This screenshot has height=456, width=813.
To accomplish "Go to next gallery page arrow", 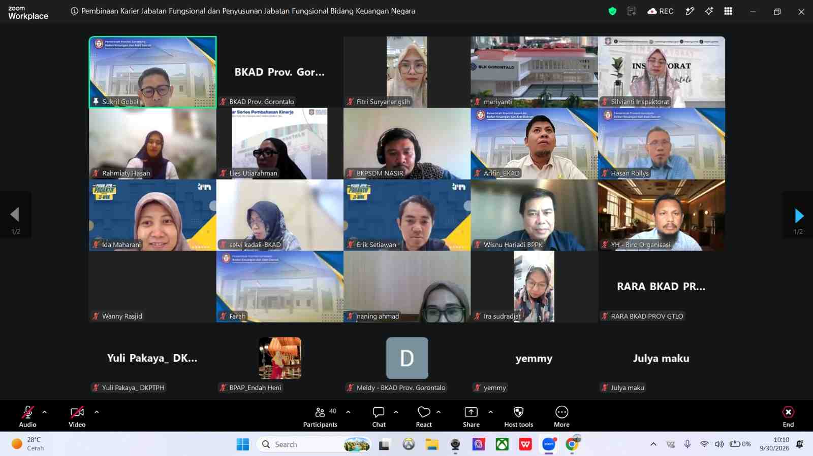I will tap(799, 216).
